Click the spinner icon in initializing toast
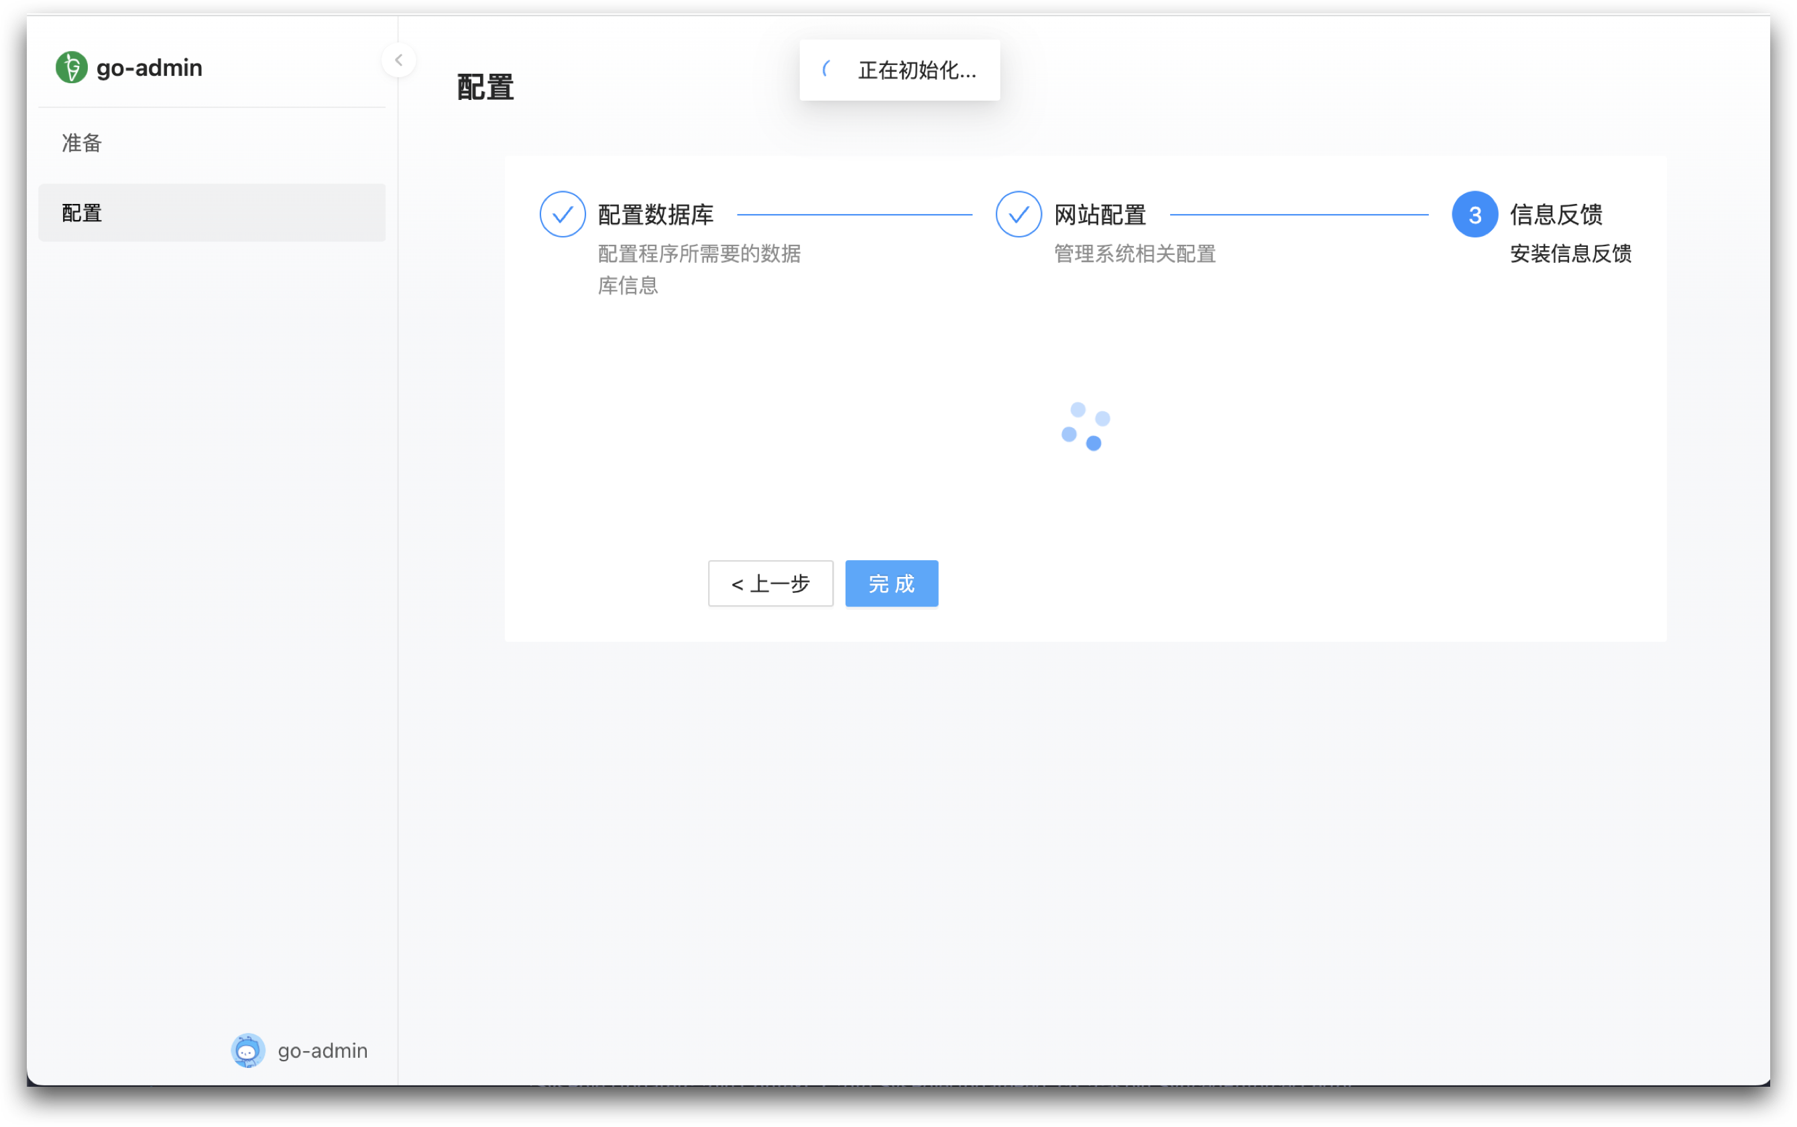The height and width of the screenshot is (1127, 1797). pyautogui.click(x=827, y=69)
